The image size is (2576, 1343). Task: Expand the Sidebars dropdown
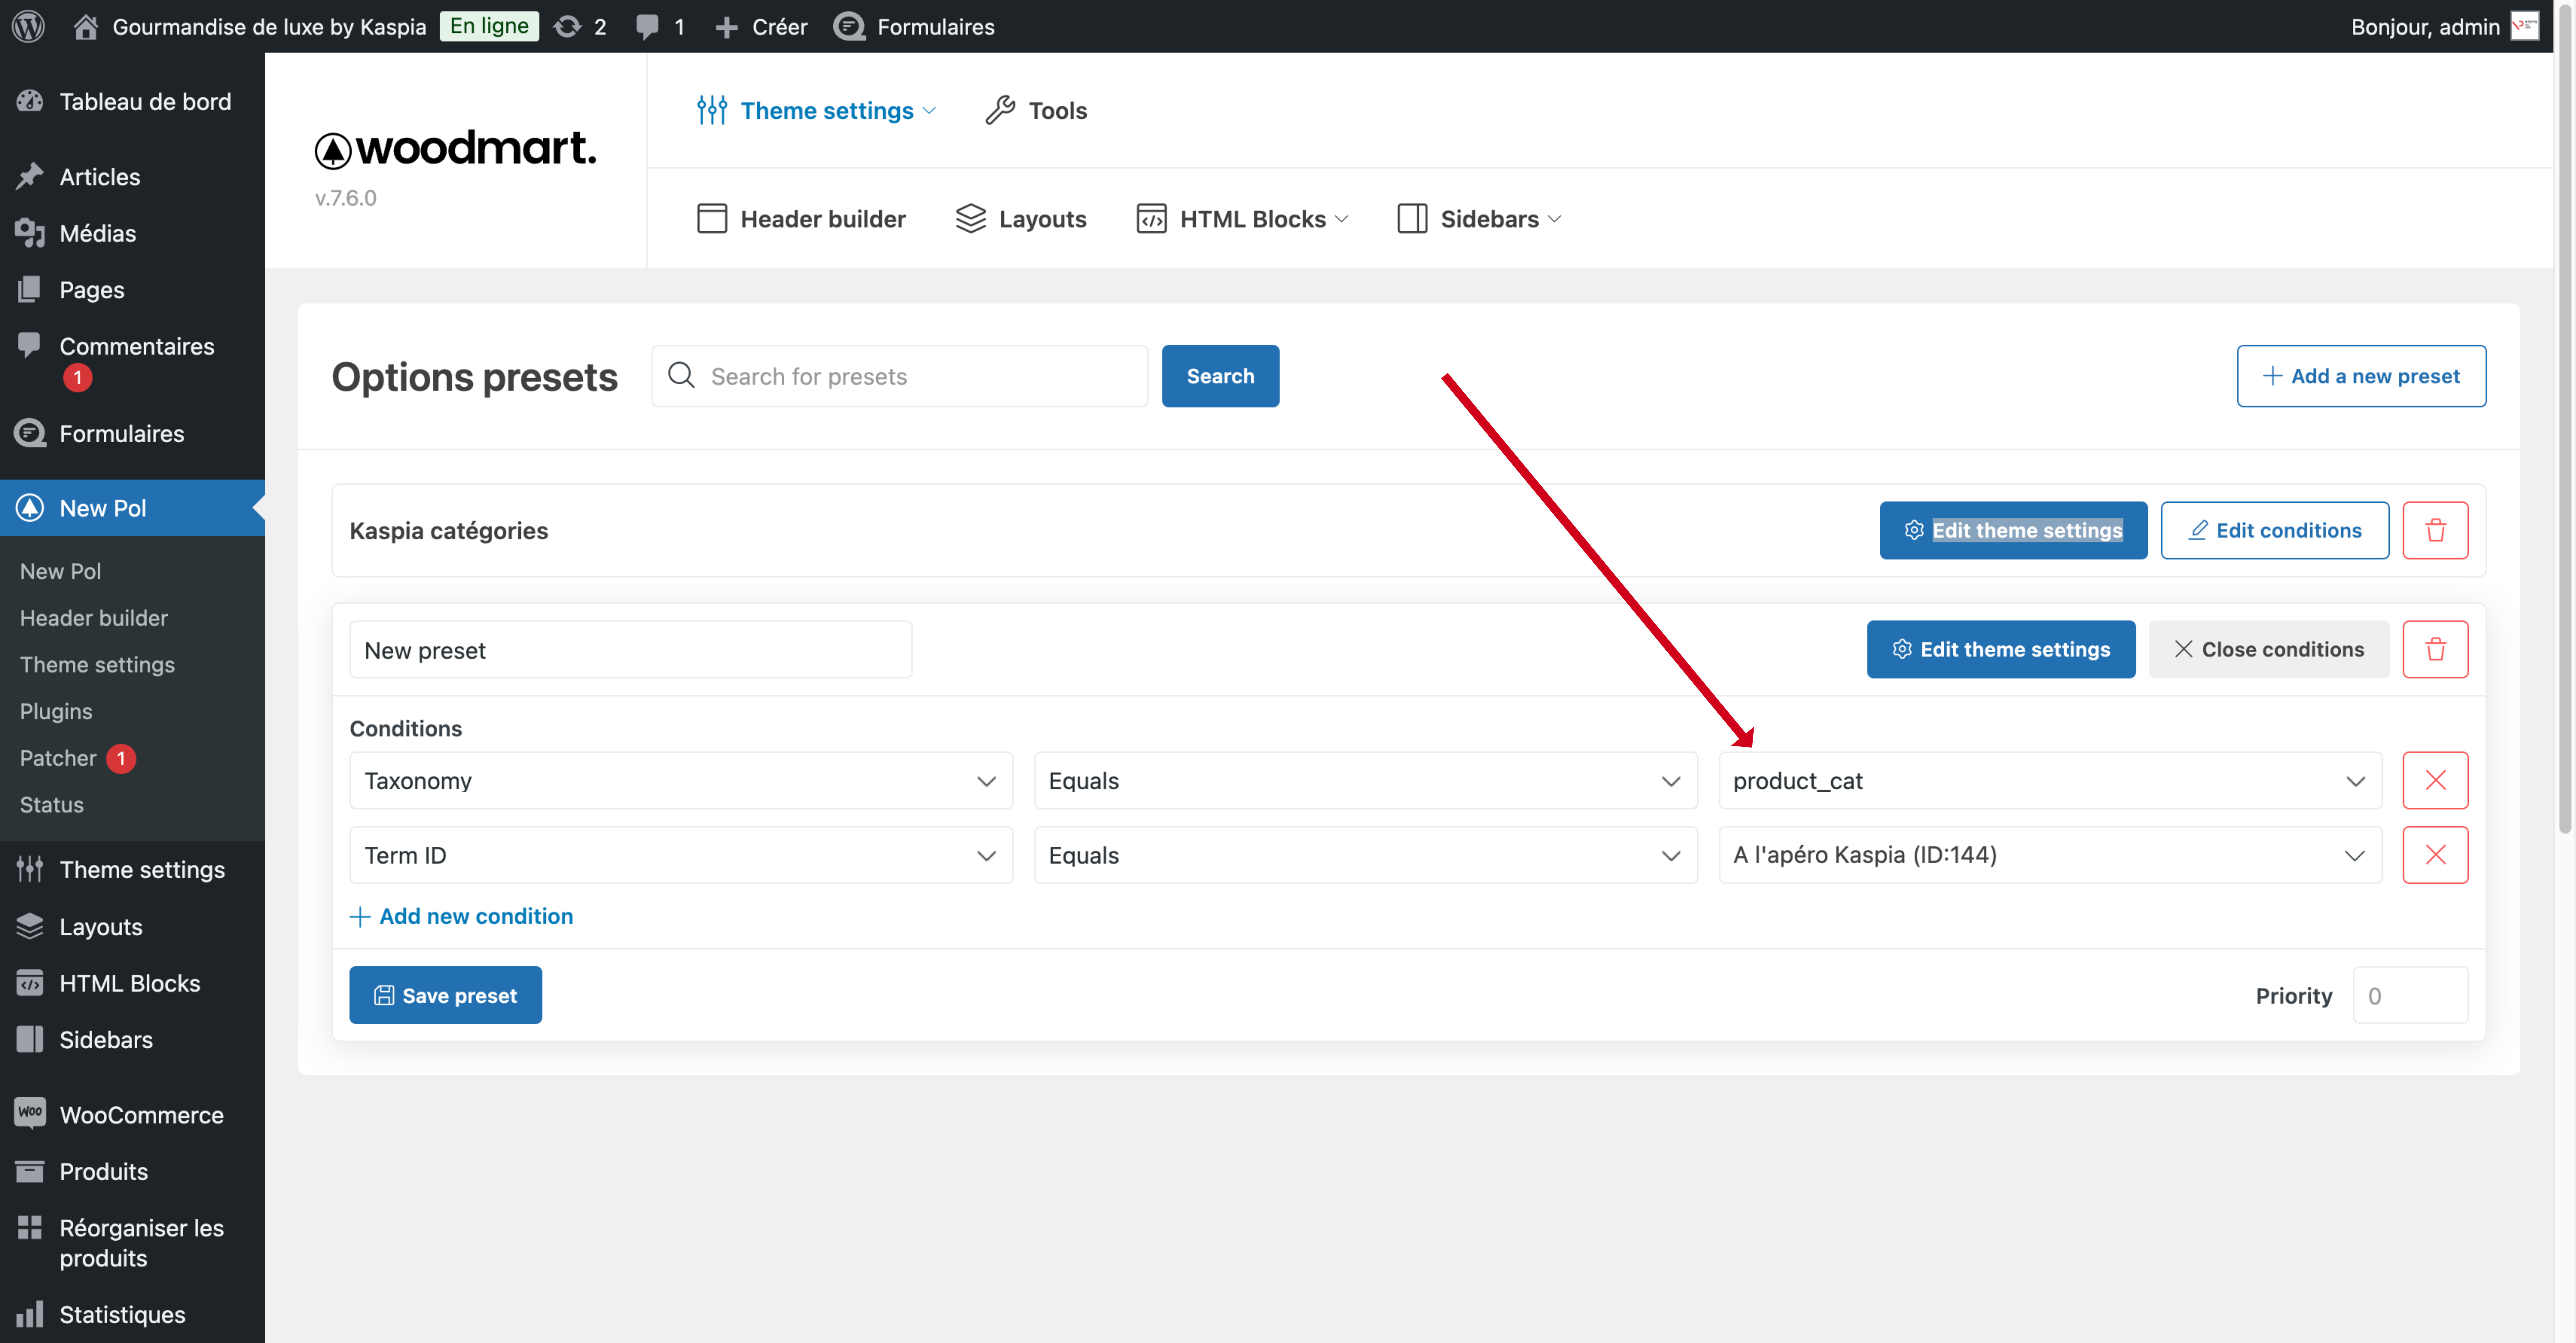(1479, 219)
